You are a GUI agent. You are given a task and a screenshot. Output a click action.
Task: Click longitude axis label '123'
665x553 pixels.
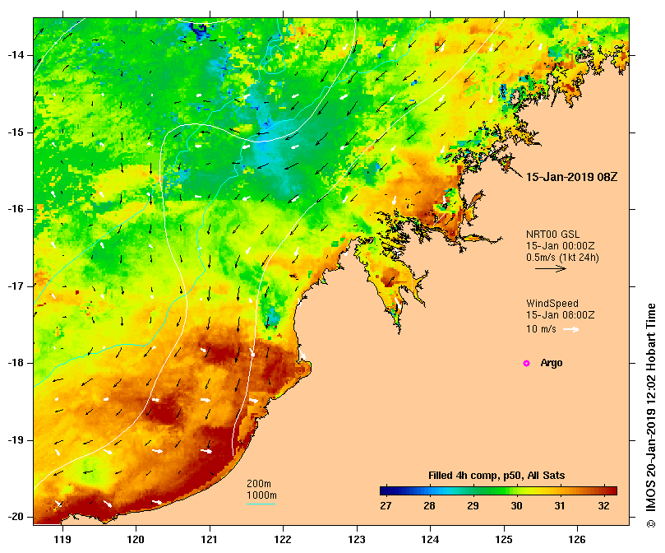(357, 540)
